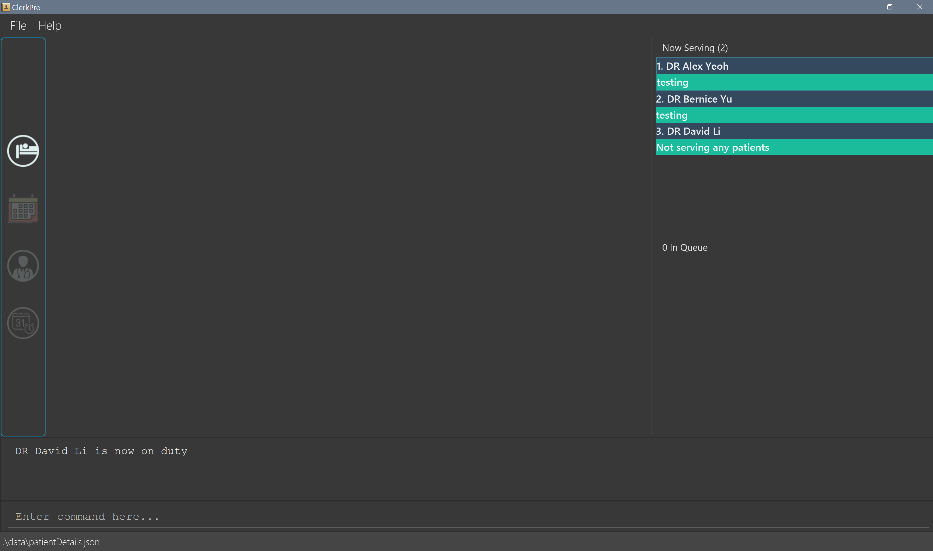
Task: Click the Now Serving (2) header
Action: point(695,48)
